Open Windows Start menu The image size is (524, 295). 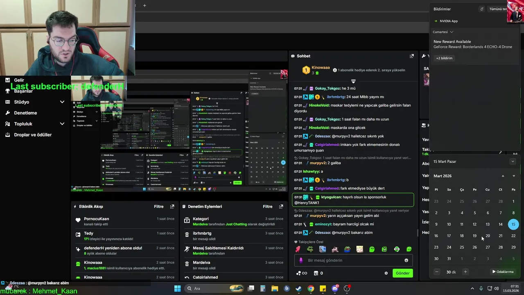(x=177, y=288)
